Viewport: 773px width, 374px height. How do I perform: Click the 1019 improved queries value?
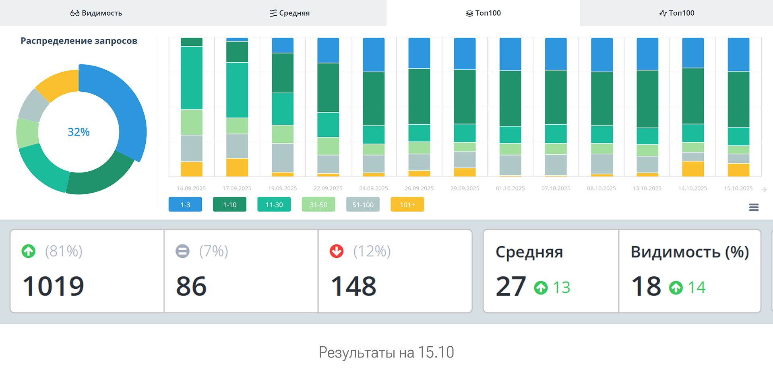pos(53,286)
